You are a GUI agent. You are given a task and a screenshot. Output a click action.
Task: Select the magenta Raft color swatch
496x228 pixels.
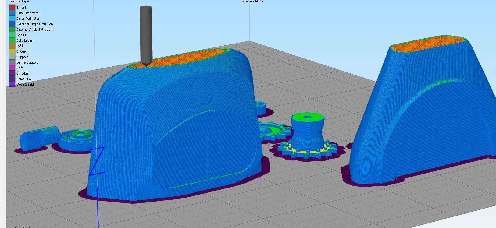tap(12, 68)
